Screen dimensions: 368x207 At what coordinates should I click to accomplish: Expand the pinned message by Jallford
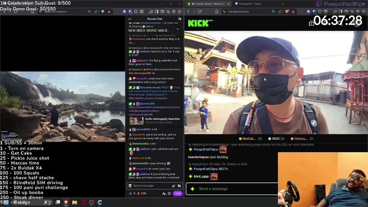[177, 29]
